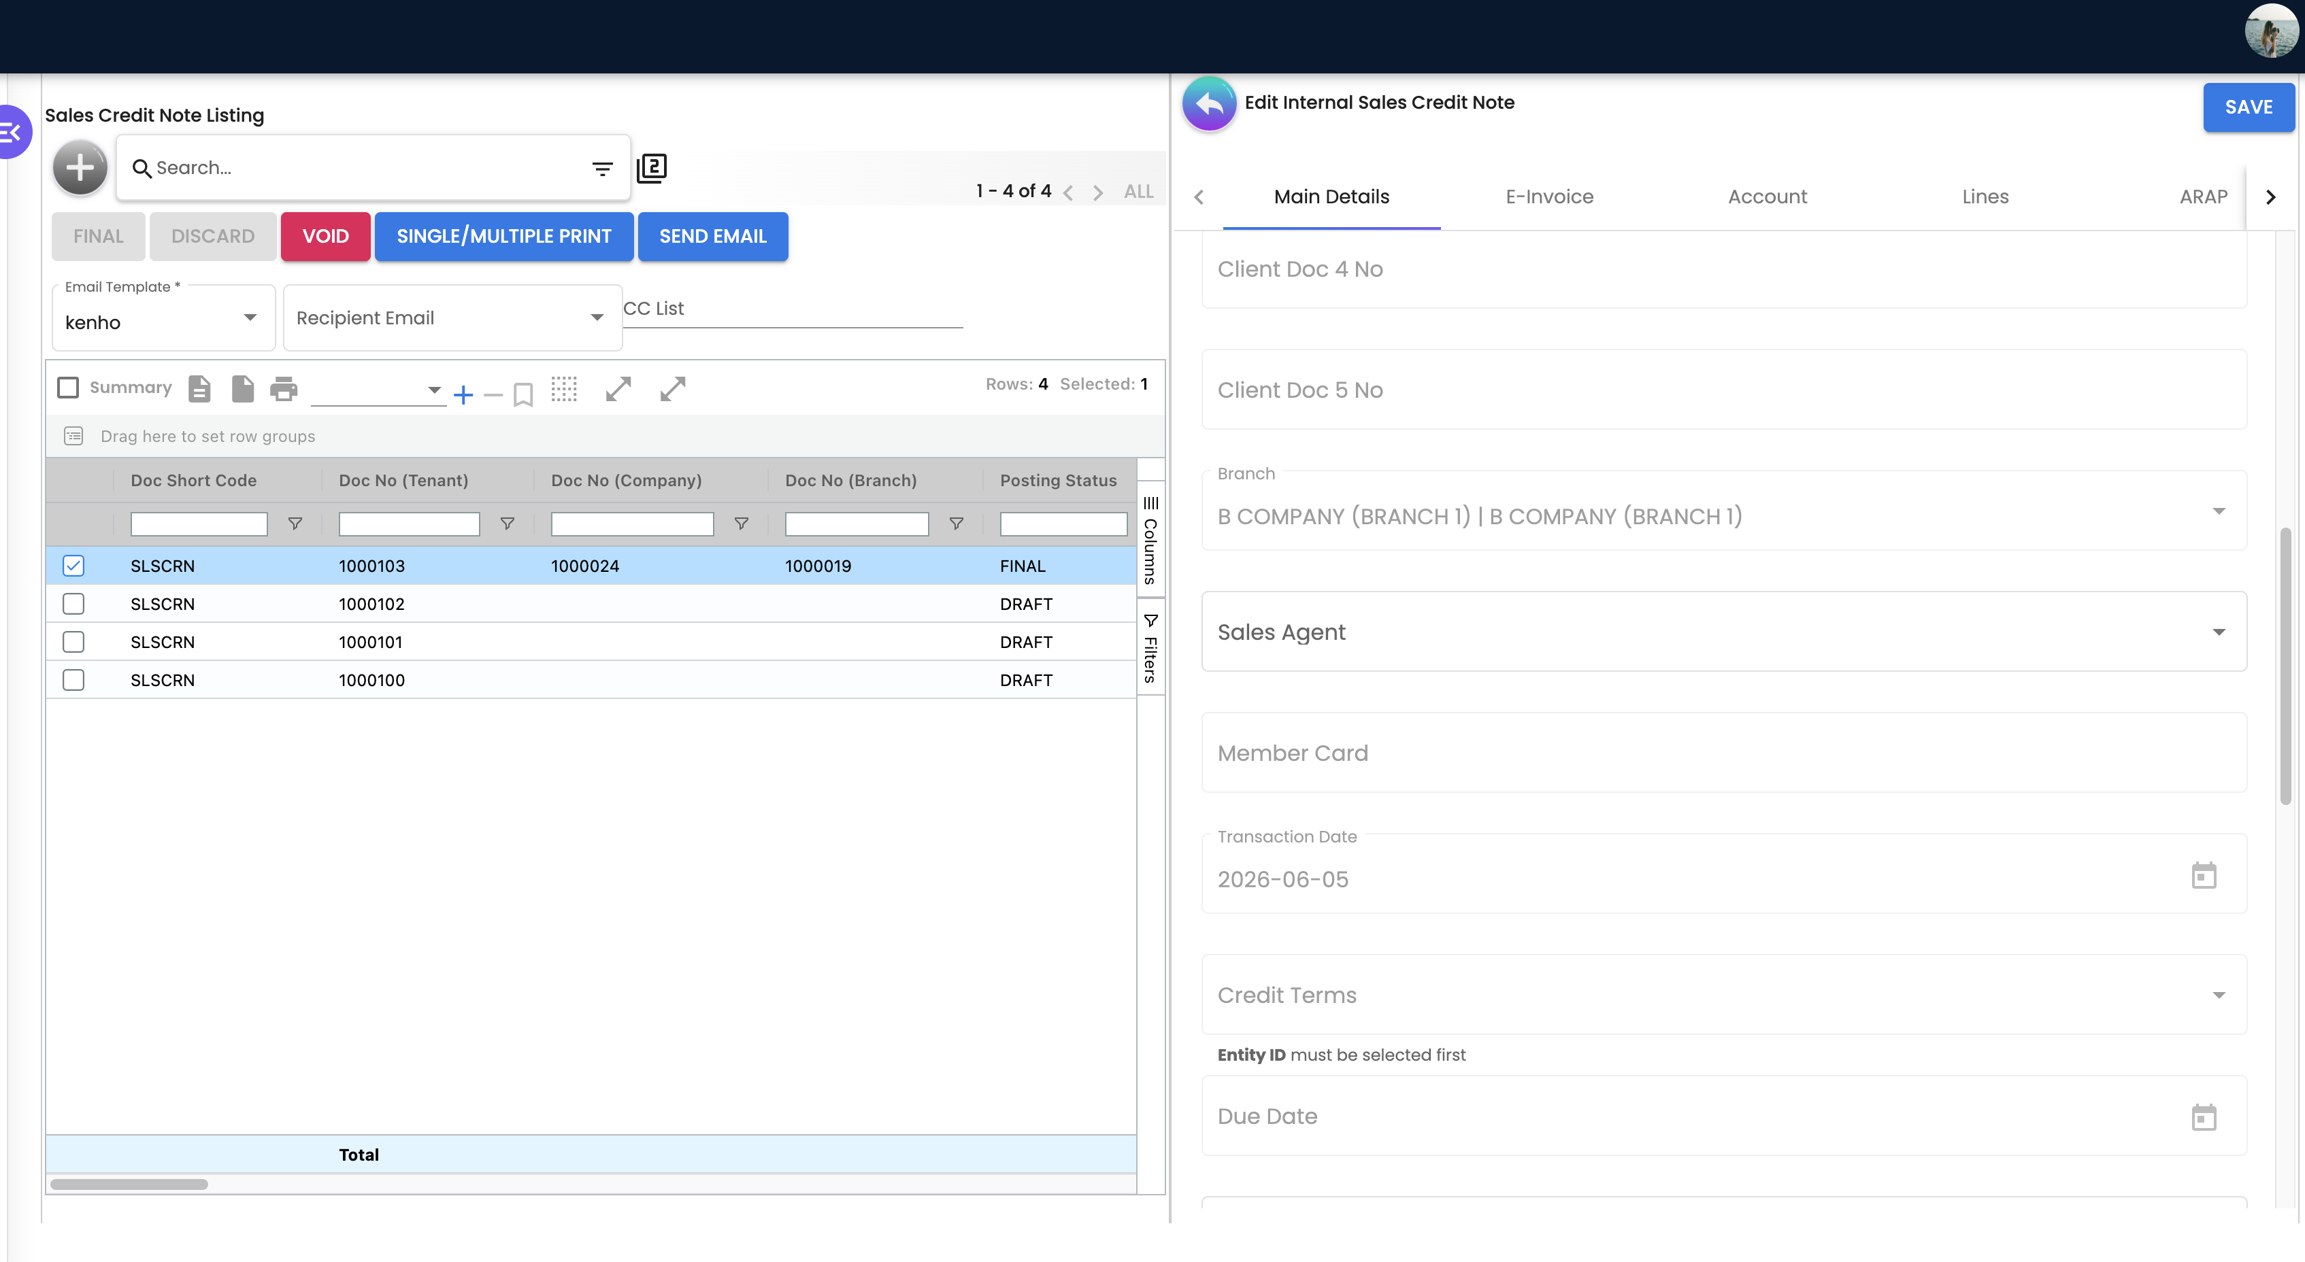Viewport: 2305px width, 1262px height.
Task: Click the multi-page number 2 icon beside search
Action: [651, 168]
